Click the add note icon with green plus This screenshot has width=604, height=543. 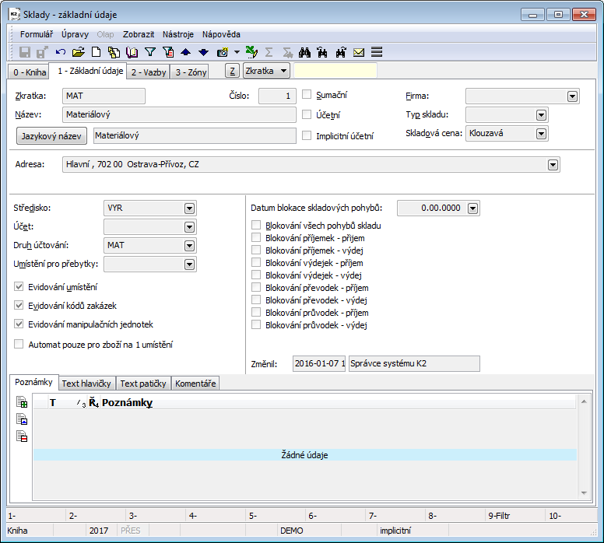(x=23, y=402)
